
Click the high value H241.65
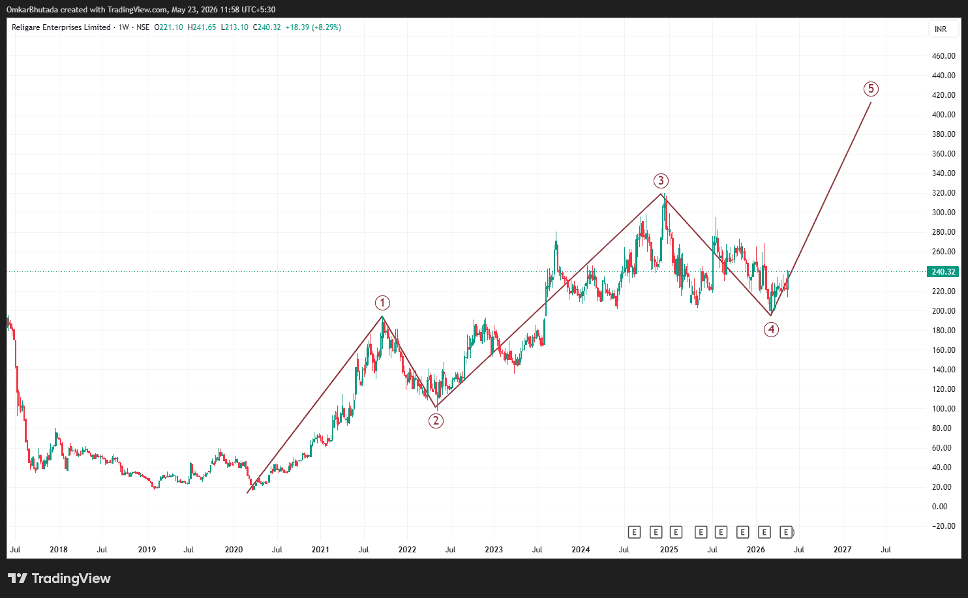coord(202,27)
